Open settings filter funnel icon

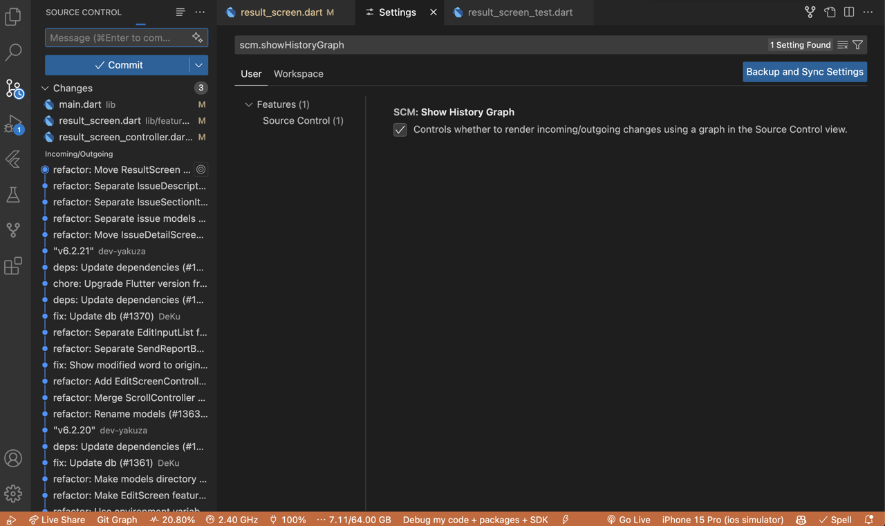857,45
